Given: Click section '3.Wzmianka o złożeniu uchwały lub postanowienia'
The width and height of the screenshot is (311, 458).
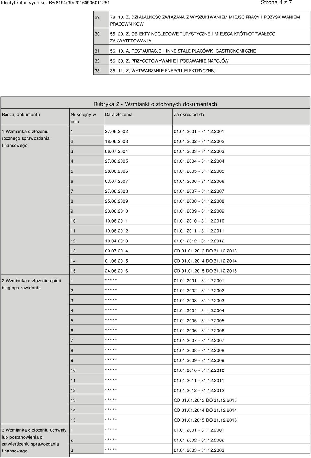Looking at the screenshot, I should (x=34, y=434).
